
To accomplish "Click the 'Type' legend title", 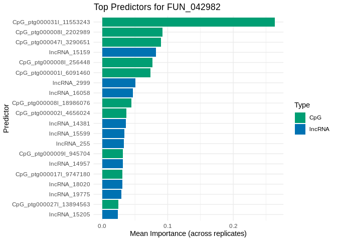I will click(302, 105).
